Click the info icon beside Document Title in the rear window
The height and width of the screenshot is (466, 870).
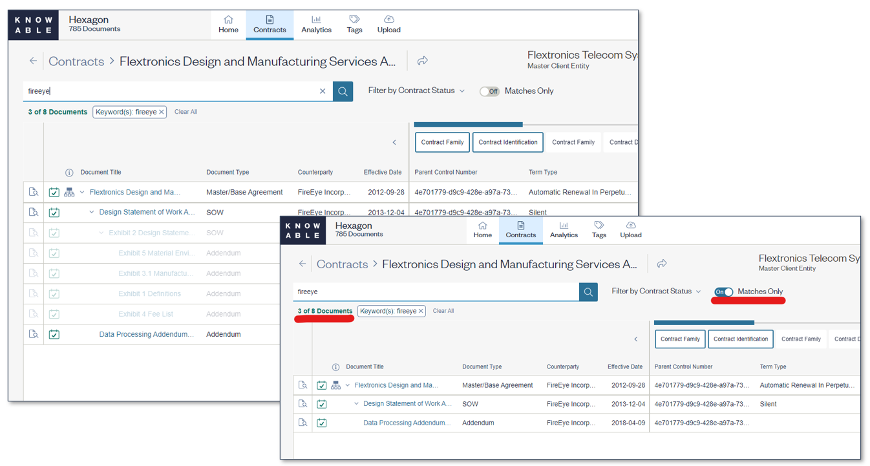(x=69, y=173)
